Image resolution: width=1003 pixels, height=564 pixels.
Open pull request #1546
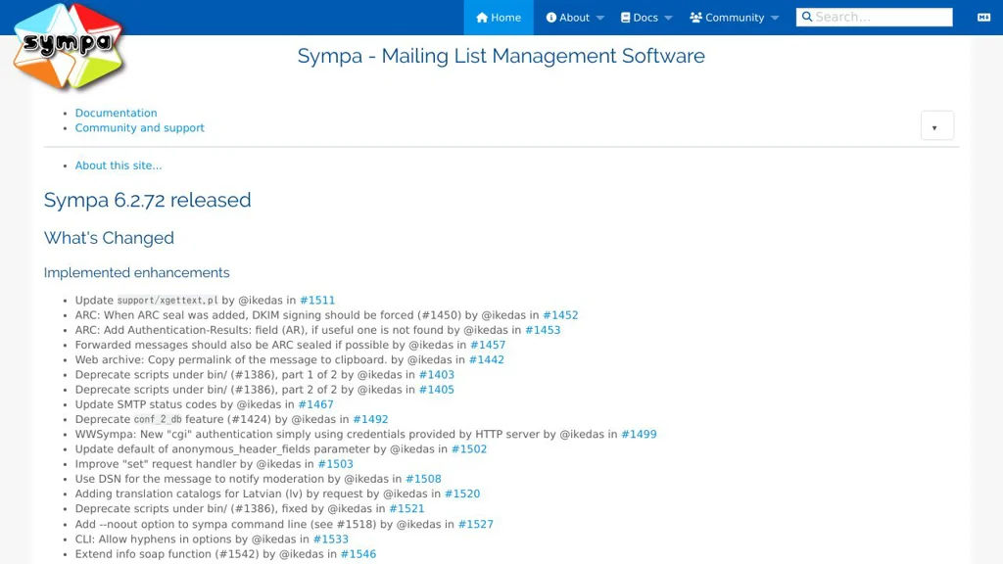point(358,554)
